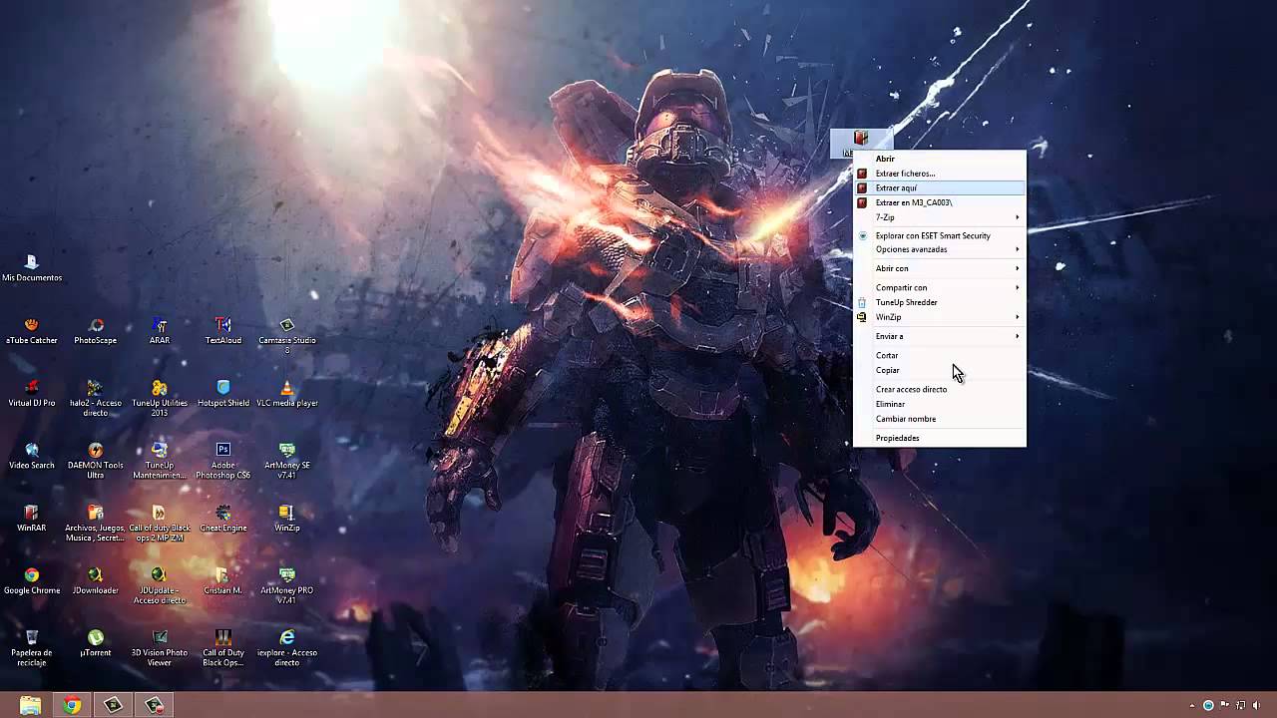This screenshot has width=1277, height=718.
Task: Choose TuneUp Shredder in context menu
Action: (939, 302)
